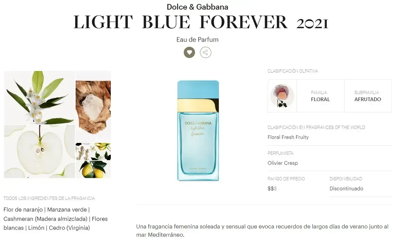Click the heart favorite icon
Viewport: 395px width, 247px height.
(x=189, y=52)
